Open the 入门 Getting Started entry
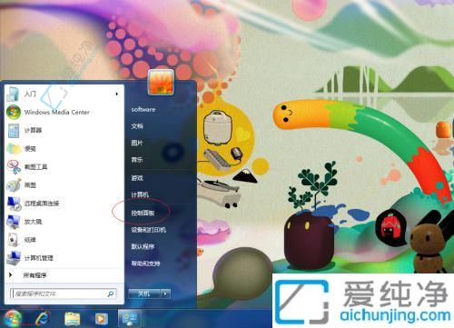The height and width of the screenshot is (328, 454). [x=64, y=94]
